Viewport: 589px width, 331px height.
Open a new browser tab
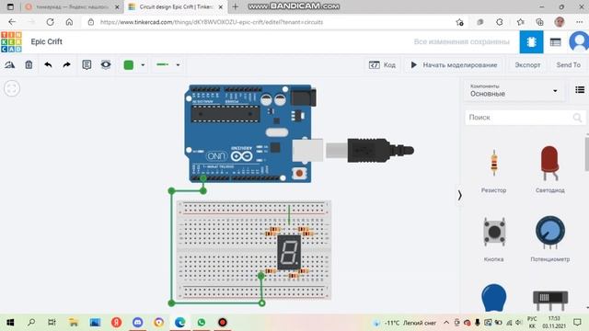pos(236,6)
